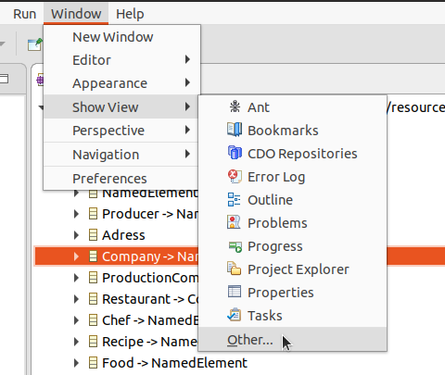
Task: Click the Error Log icon
Action: pyautogui.click(x=235, y=177)
